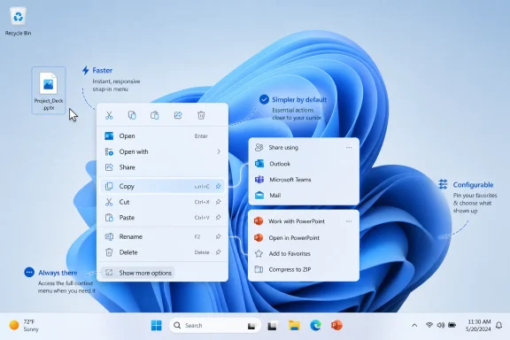Screen dimensions: 510x340
Task: Click the Copy icon in context menu top row
Action: coord(132,115)
